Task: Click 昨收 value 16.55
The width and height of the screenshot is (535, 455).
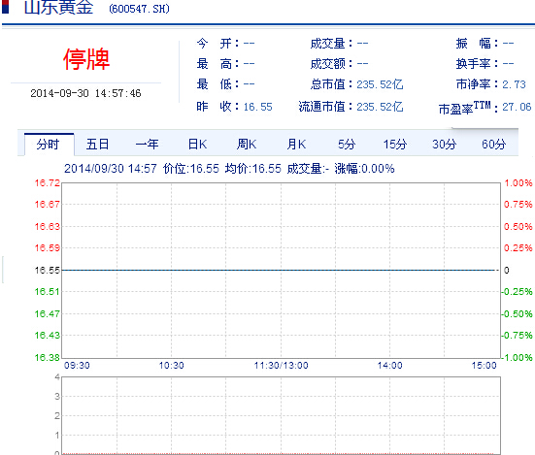Action: tap(257, 107)
